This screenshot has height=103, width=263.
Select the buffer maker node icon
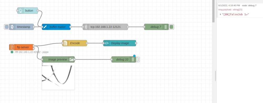(45, 27)
